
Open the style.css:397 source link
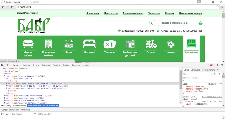click(215, 84)
